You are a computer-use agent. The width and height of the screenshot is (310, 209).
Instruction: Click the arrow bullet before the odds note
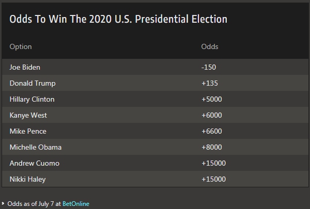click(3, 203)
